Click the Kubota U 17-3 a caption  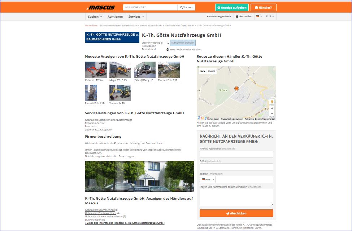[x=94, y=80]
